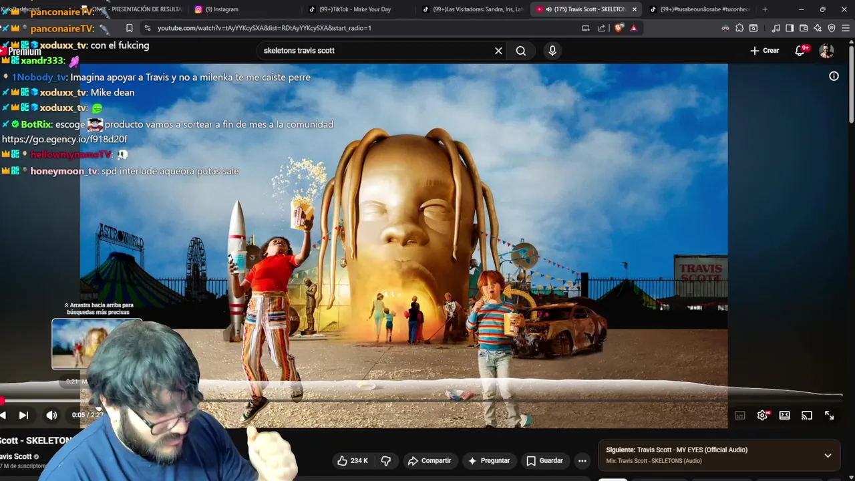The height and width of the screenshot is (481, 855).
Task: Open a new browser tab
Action: point(765,9)
